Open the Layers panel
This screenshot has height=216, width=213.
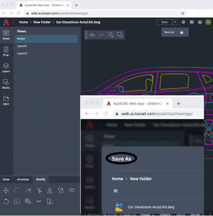pyautogui.click(x=6, y=68)
